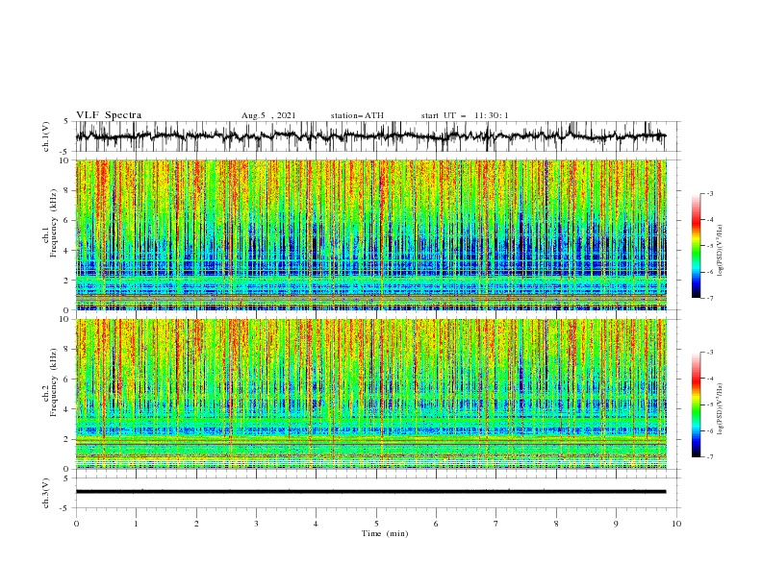
Task: Click the log(PSD) label beside ch.1 colorbar
Action: pos(721,251)
